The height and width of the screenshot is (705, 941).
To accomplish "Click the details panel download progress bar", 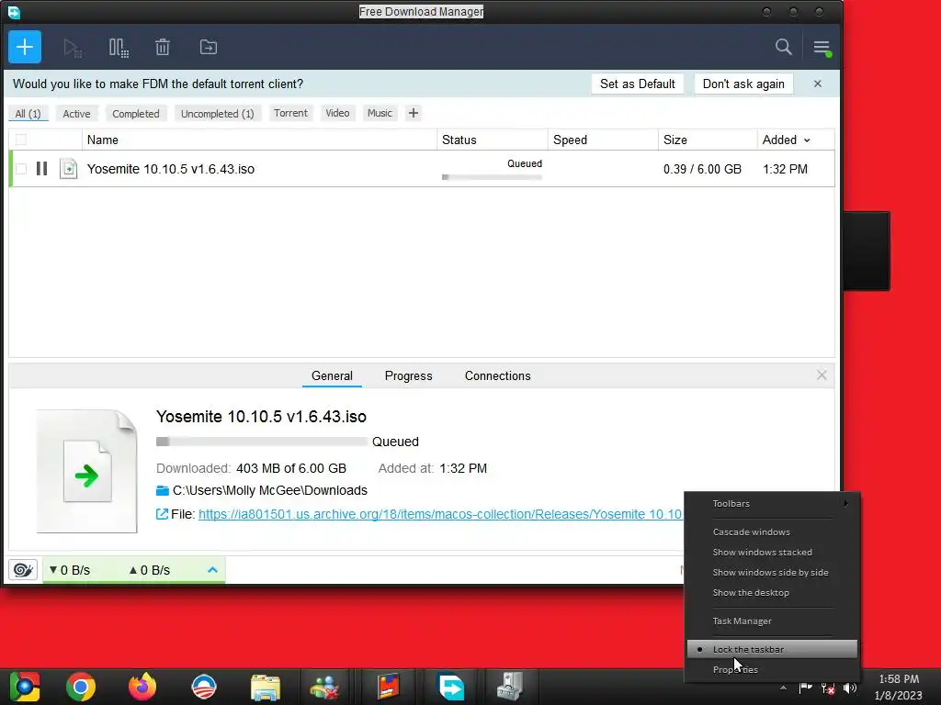I will click(x=262, y=442).
